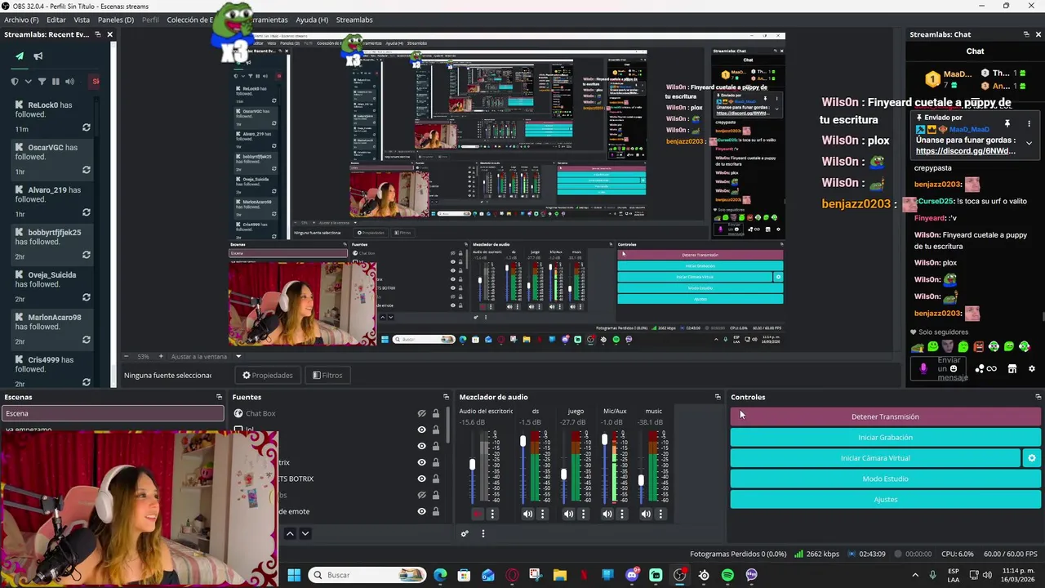Click Iniciar Grabación

[x=885, y=437]
